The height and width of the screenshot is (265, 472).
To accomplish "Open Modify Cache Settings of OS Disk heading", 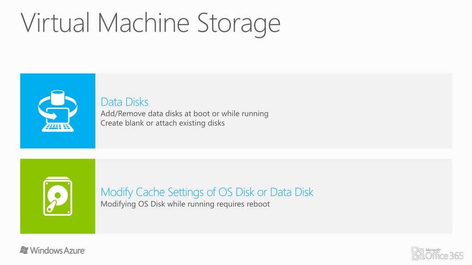I will click(207, 192).
